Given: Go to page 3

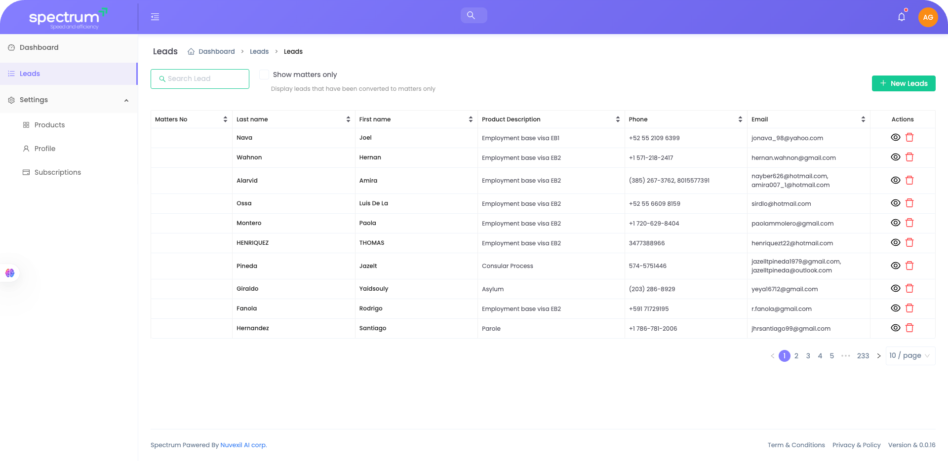Looking at the screenshot, I should tap(808, 356).
